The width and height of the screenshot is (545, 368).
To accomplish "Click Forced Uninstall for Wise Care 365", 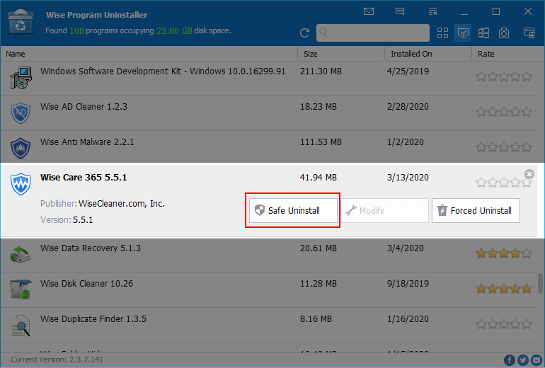I will click(x=476, y=211).
